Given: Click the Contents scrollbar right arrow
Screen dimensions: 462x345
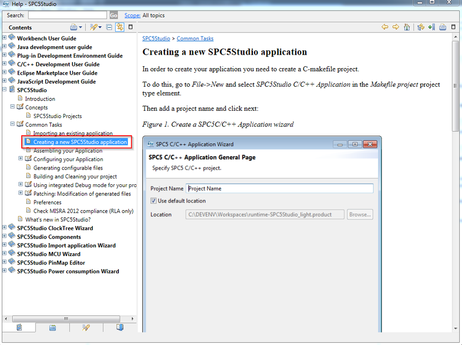Looking at the screenshot, I should click(133, 319).
